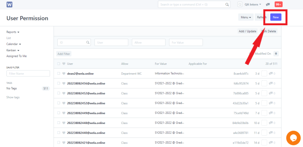Select Assigned To Me in sidebar

(17, 56)
